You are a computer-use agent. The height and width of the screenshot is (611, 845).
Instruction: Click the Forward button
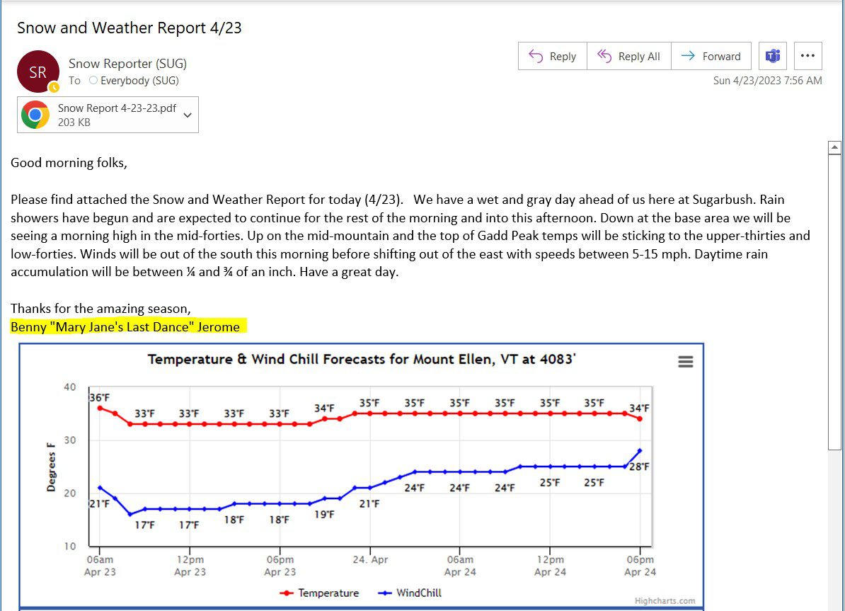click(711, 55)
